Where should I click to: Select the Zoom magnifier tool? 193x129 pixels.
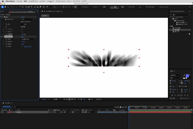pyautogui.click(x=8, y=7)
